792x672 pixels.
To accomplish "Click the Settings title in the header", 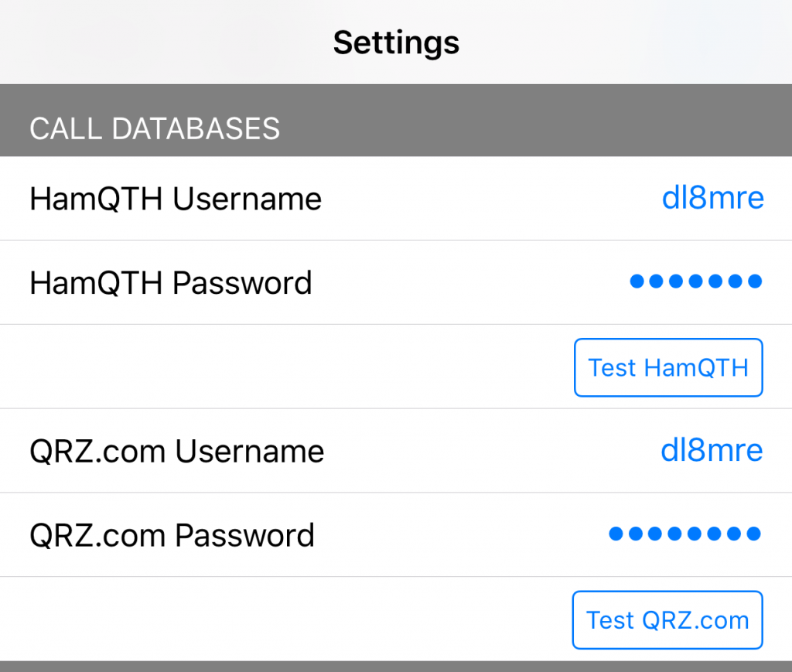I will pos(396,43).
